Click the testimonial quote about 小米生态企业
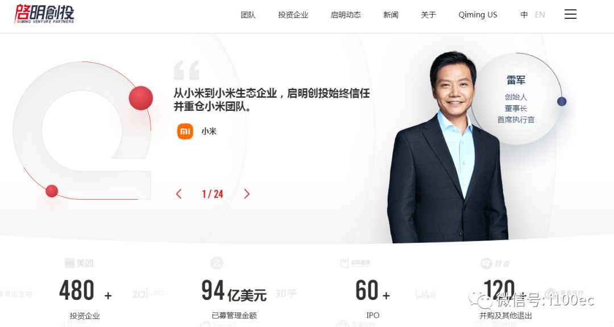614x327 pixels. [271, 100]
